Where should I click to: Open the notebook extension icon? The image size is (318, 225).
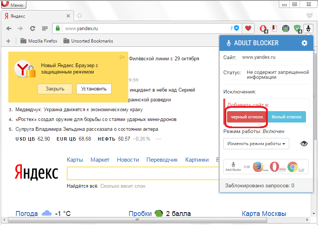pos(274,28)
